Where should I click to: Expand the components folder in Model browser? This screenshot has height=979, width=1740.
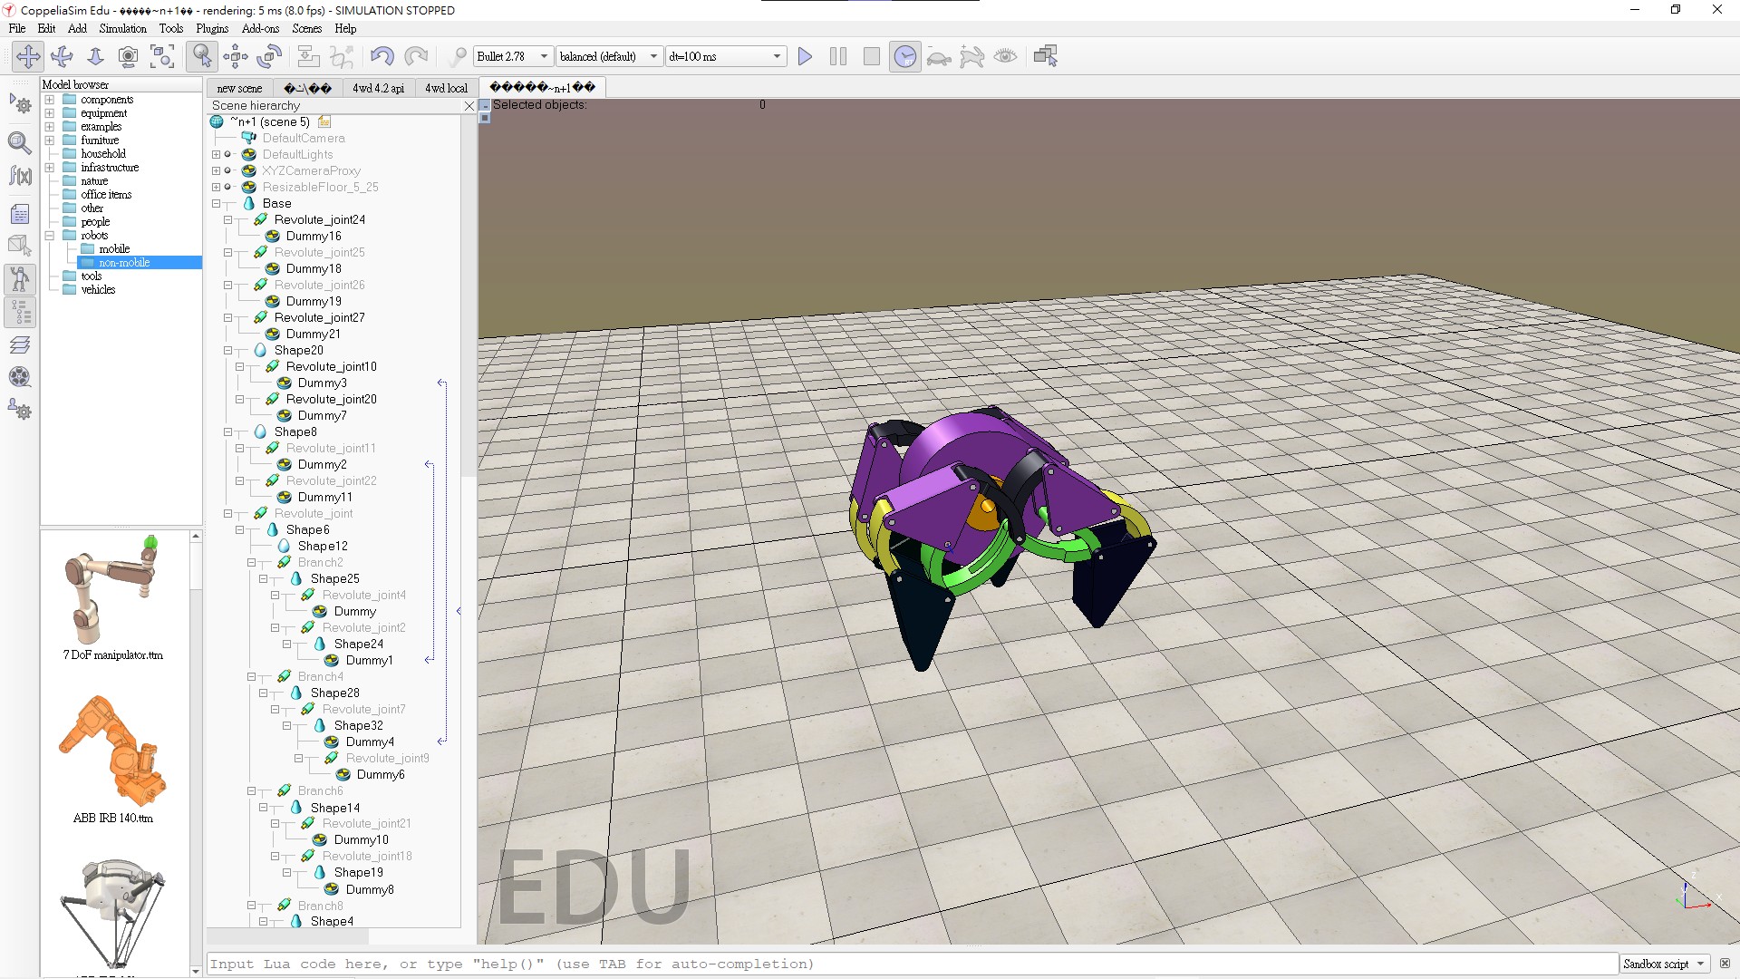tap(50, 100)
